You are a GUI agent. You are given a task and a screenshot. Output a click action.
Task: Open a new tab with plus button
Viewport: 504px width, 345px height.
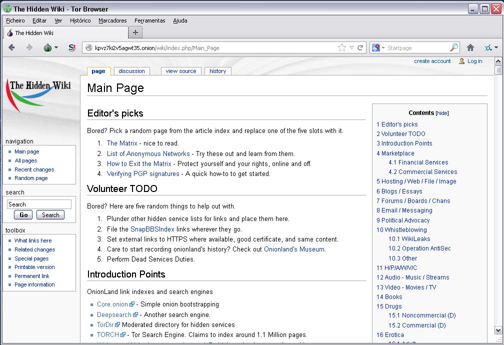point(135,32)
